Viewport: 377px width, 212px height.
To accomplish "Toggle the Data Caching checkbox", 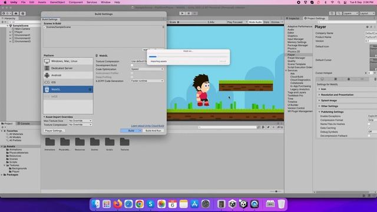I will pos(369,128).
